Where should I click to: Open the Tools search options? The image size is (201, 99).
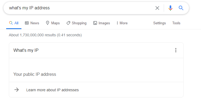(x=176, y=23)
